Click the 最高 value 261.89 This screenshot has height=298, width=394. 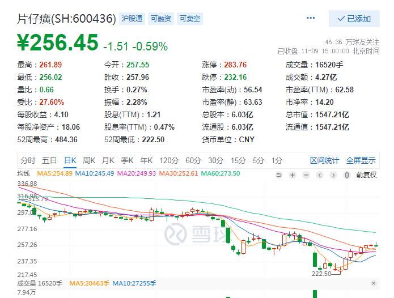click(x=50, y=65)
